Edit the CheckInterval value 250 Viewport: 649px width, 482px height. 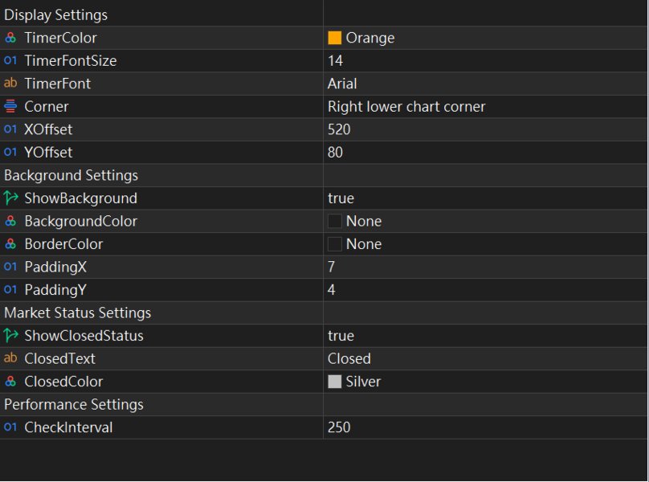click(x=484, y=427)
